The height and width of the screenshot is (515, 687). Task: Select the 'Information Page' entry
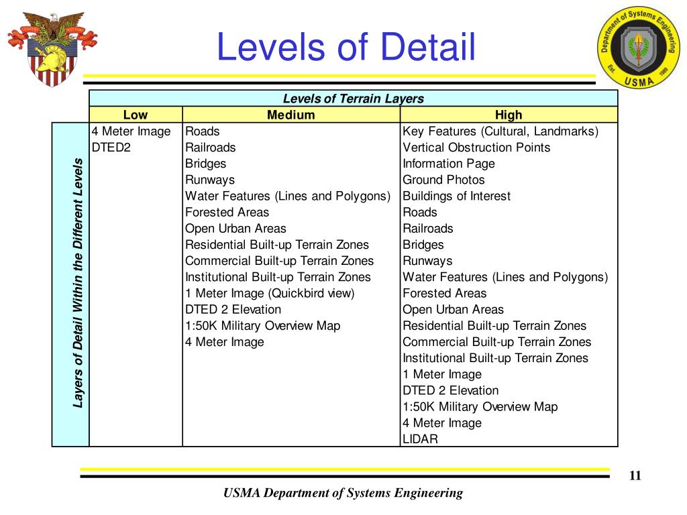pyautogui.click(x=449, y=164)
